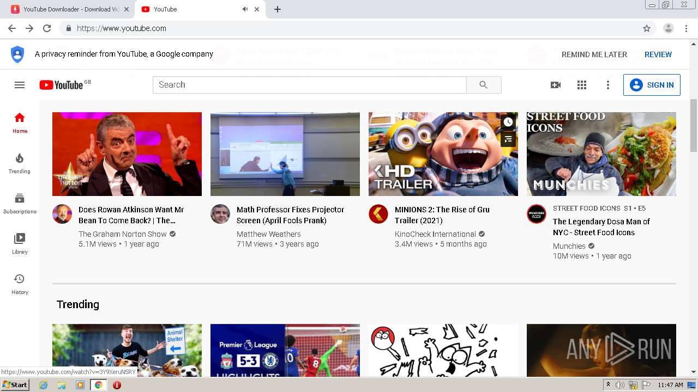Open History in sidebar

[20, 284]
